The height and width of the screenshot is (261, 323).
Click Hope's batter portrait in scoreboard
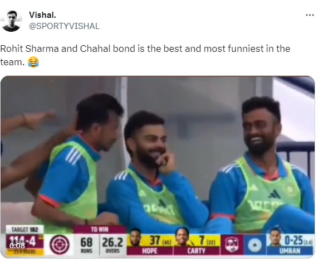click(135, 237)
